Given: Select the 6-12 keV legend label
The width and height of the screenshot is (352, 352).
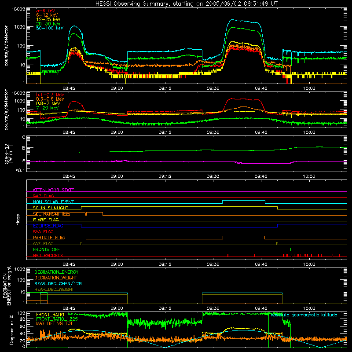Looking at the screenshot, I should [x=47, y=15].
